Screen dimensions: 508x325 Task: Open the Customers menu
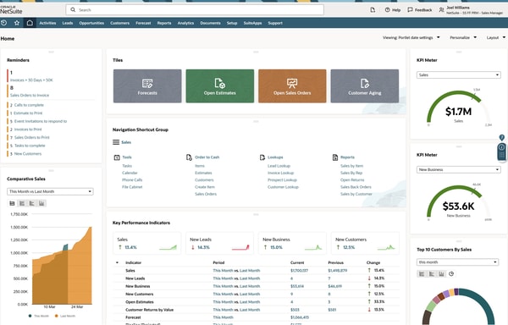[120, 23]
